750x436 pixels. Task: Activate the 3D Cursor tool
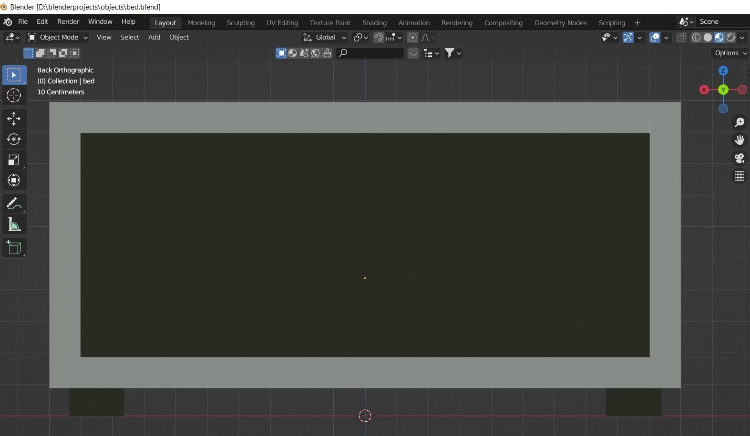(14, 95)
